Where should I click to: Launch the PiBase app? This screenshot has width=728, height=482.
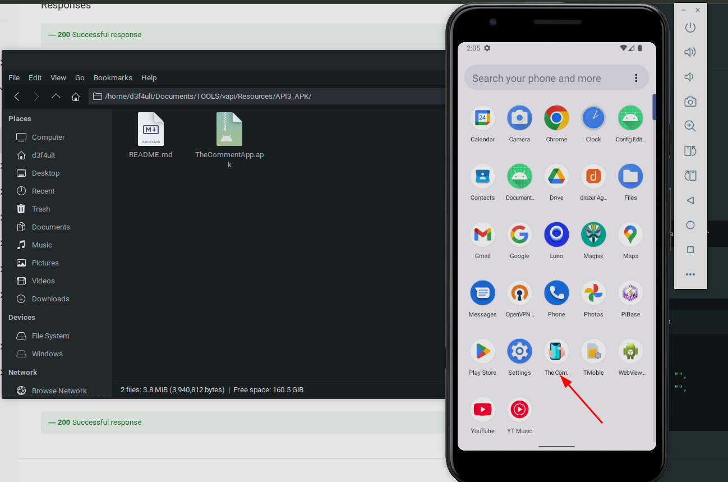[x=630, y=293]
